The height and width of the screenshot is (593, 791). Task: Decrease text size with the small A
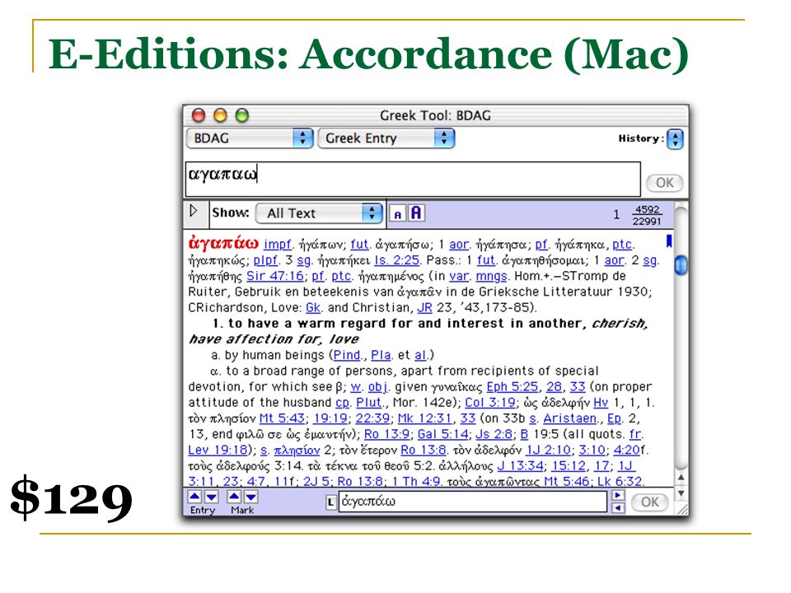coord(397,214)
